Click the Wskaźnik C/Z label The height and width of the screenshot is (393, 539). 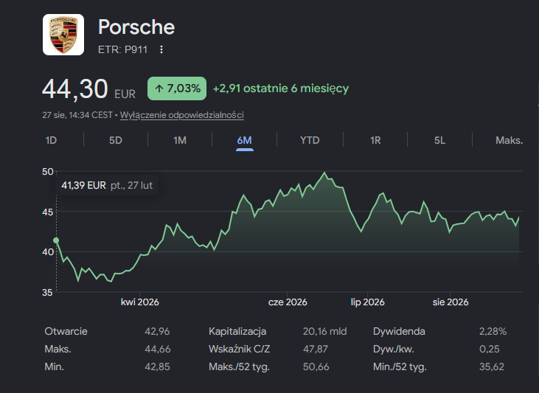click(x=239, y=349)
